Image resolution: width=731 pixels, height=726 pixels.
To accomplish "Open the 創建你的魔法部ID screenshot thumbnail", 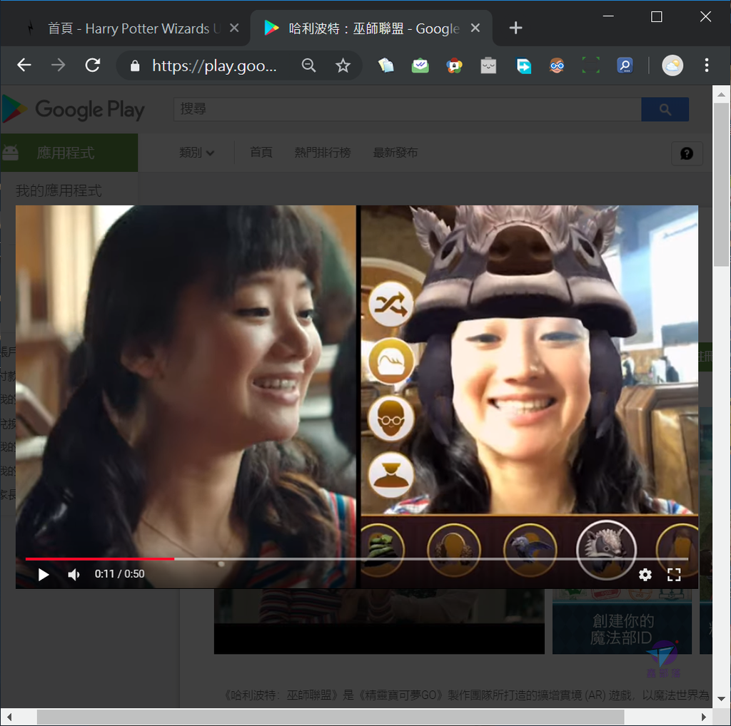I will pyautogui.click(x=622, y=621).
